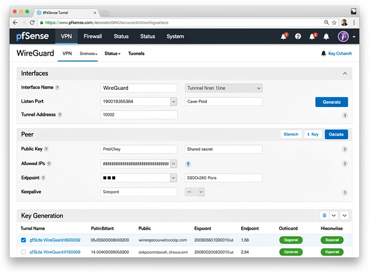Screen dimensions: 369x273
Task: Switch to the Tuonels sub-tab
Action: click(136, 53)
